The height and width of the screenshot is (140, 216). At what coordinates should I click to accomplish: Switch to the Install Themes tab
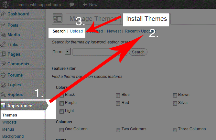point(146,19)
